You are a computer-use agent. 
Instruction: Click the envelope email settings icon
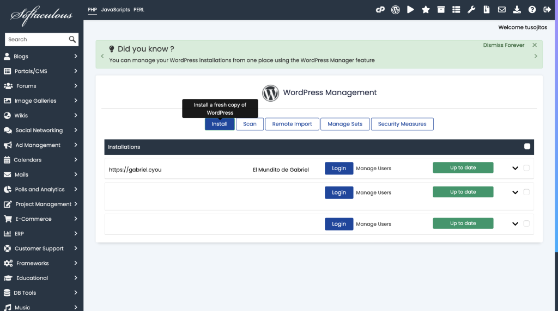tap(502, 10)
